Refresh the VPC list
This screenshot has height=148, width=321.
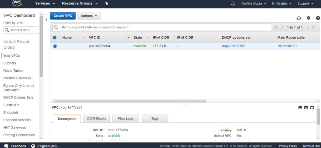299,18
